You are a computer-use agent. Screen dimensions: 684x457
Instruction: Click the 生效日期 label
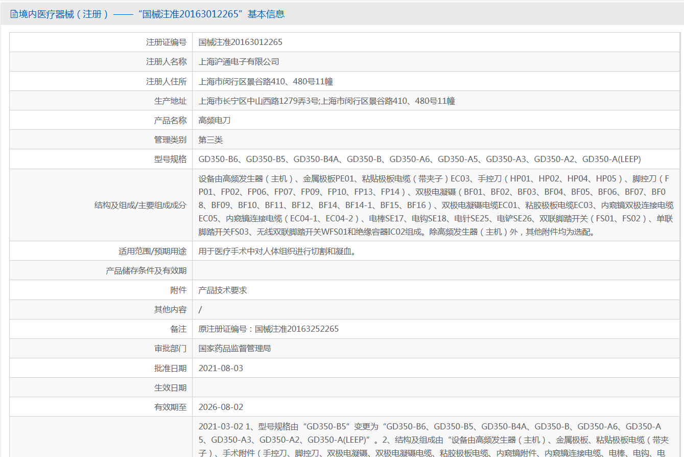pos(171,387)
